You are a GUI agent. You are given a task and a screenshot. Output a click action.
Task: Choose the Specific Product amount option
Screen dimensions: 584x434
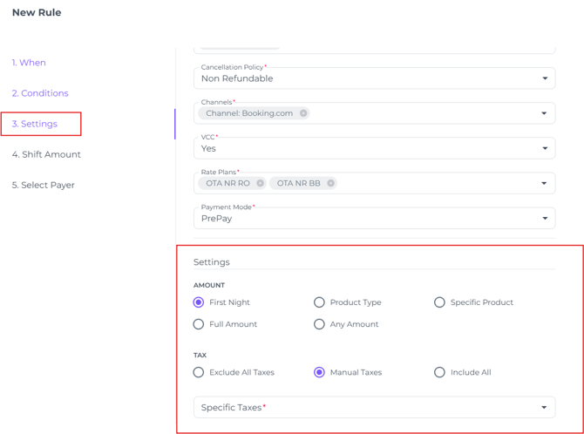pyautogui.click(x=440, y=302)
